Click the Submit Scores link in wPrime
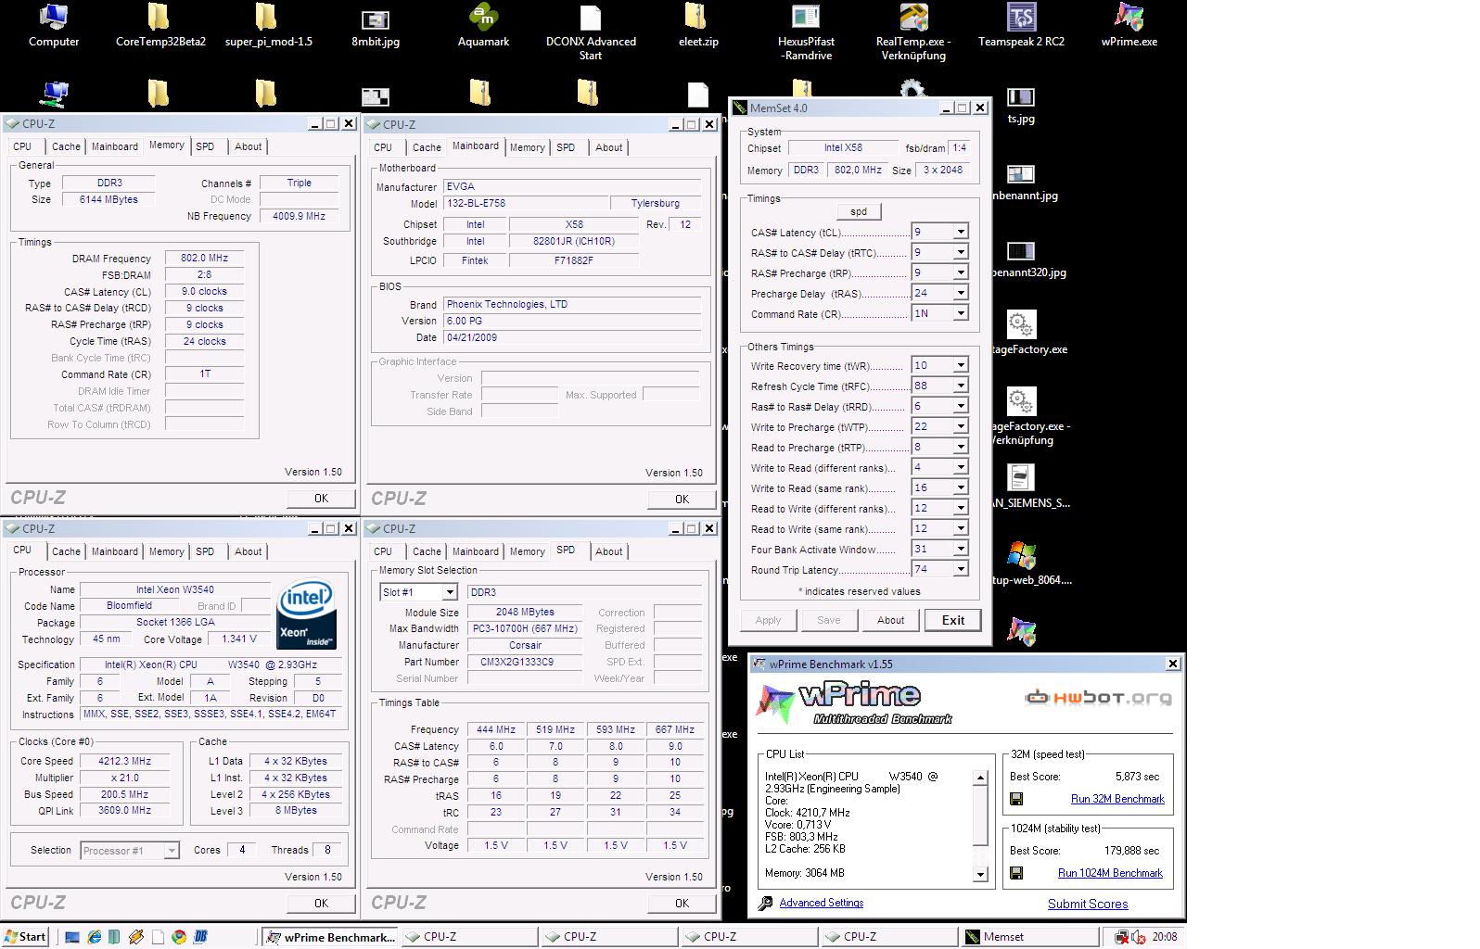 (1088, 904)
